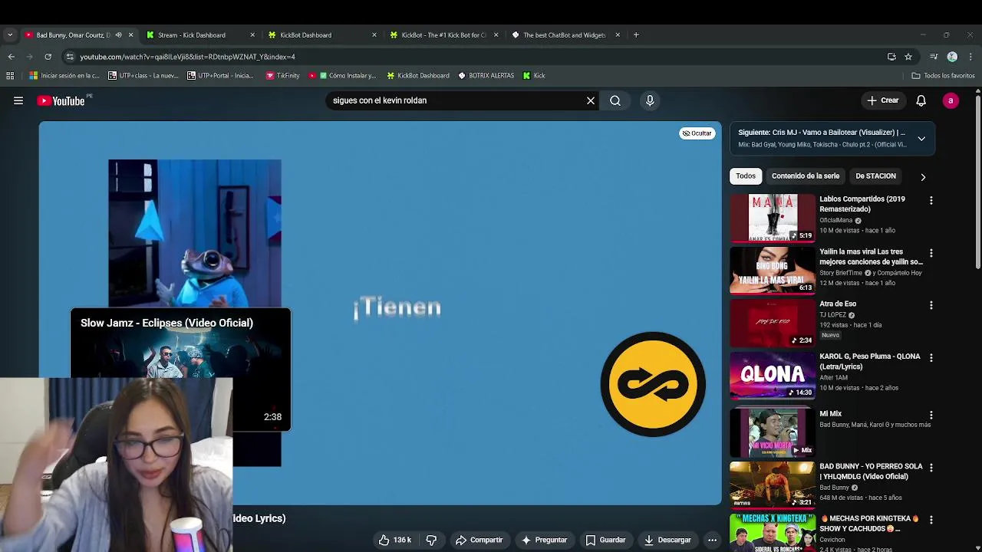Viewport: 982px width, 552px height.
Task: Open the Todos los favoritos folder
Action: 943,75
